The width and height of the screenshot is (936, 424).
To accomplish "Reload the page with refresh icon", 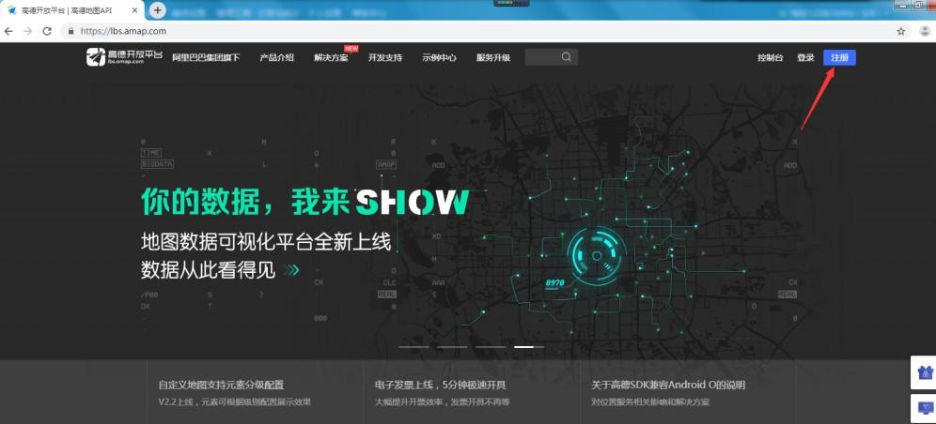I will click(47, 31).
